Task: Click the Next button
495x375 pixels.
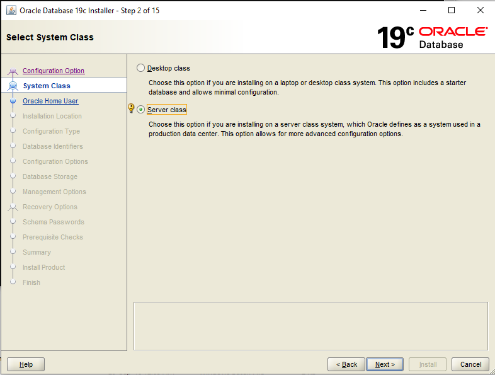Action: [385, 364]
